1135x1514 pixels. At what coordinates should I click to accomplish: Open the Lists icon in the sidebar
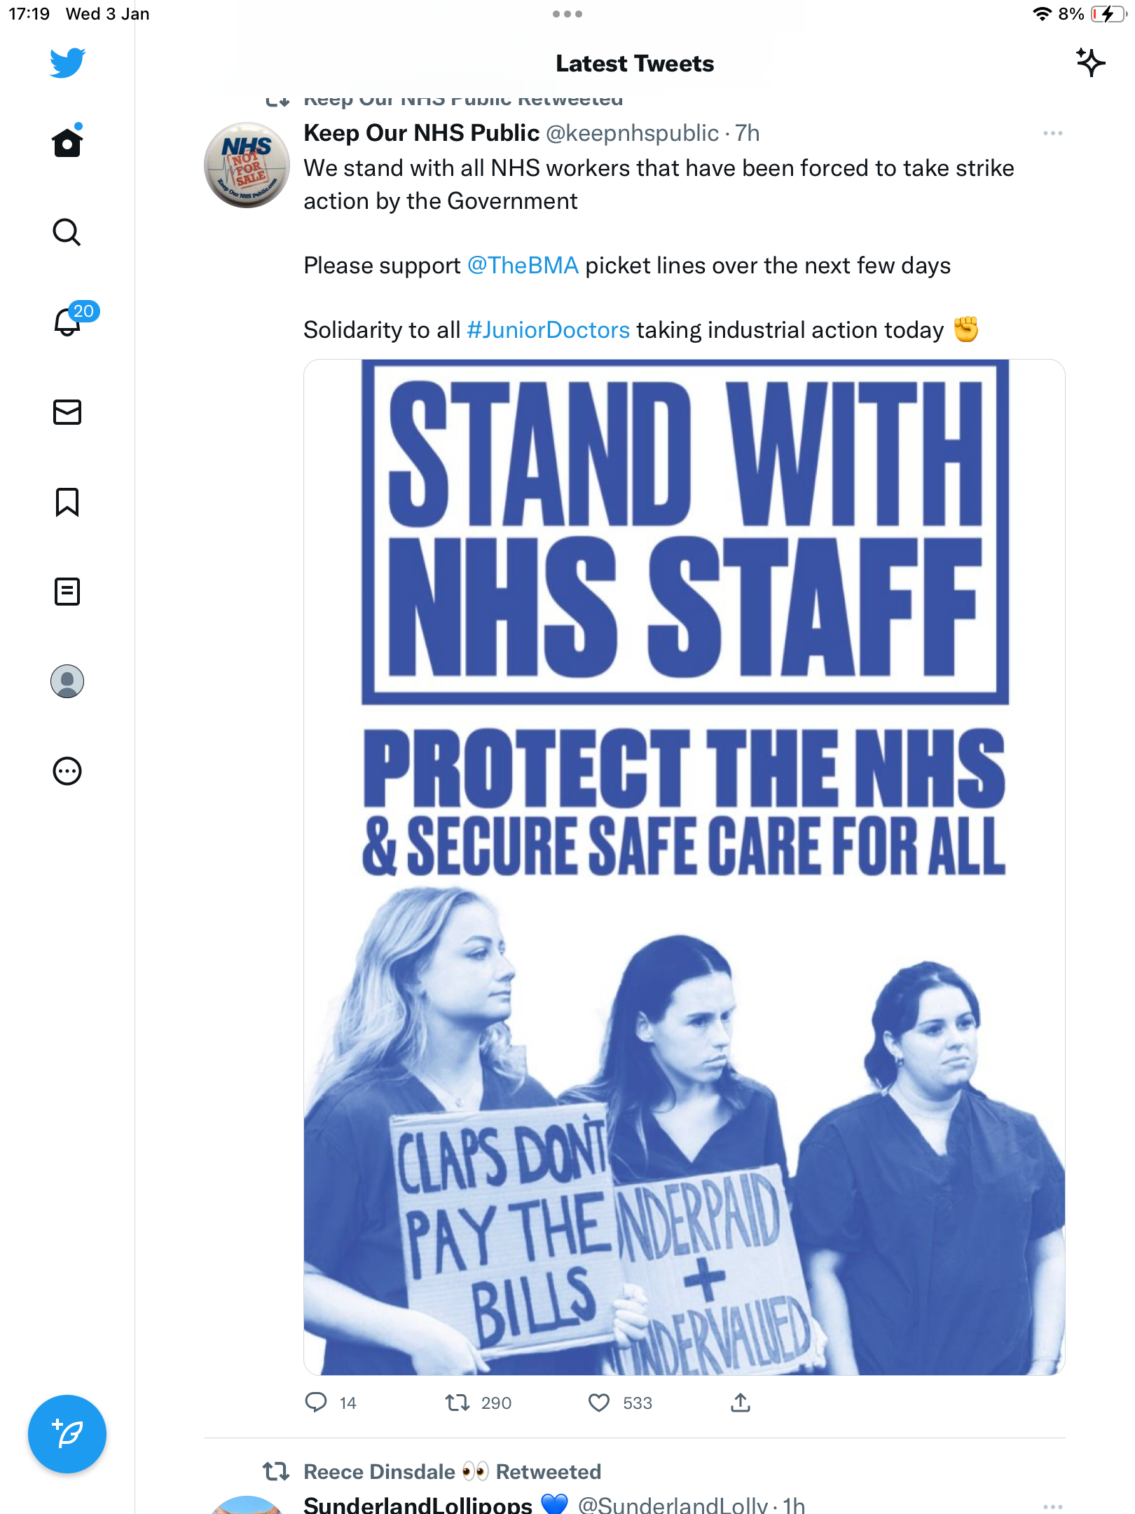[67, 592]
